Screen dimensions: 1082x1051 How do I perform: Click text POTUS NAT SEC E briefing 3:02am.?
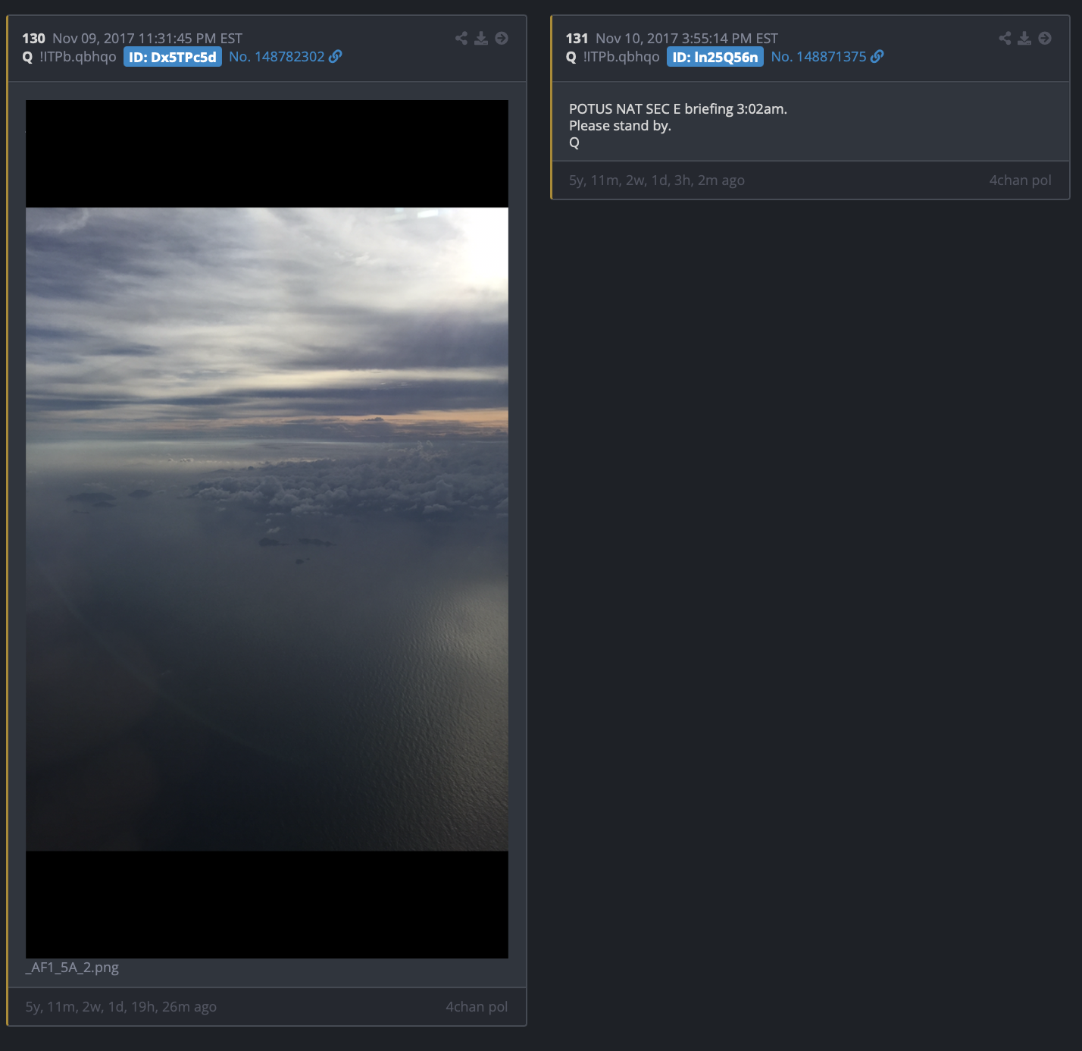[x=678, y=109]
